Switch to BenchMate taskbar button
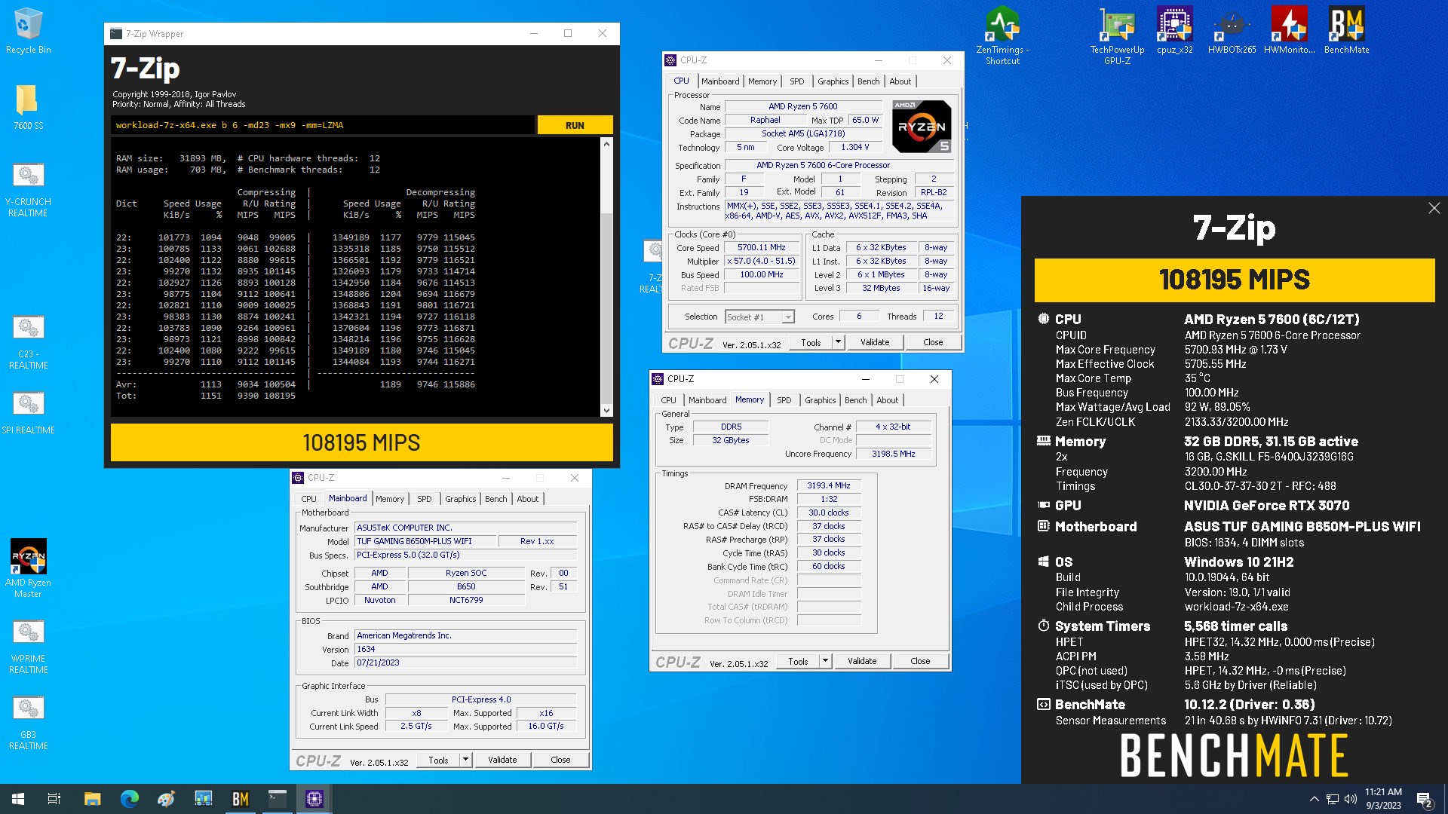 pos(241,799)
